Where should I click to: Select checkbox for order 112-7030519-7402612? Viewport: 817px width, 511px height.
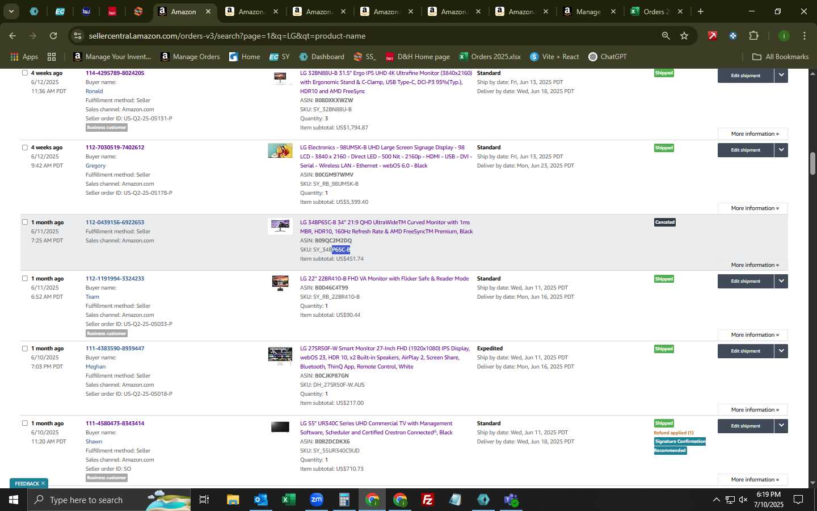pyautogui.click(x=24, y=147)
